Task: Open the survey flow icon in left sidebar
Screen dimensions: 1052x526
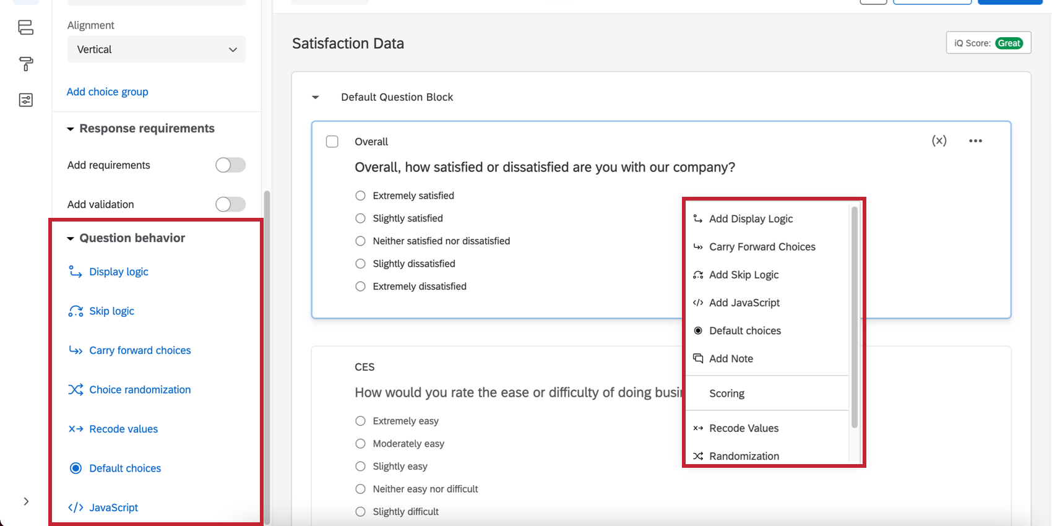Action: click(25, 27)
